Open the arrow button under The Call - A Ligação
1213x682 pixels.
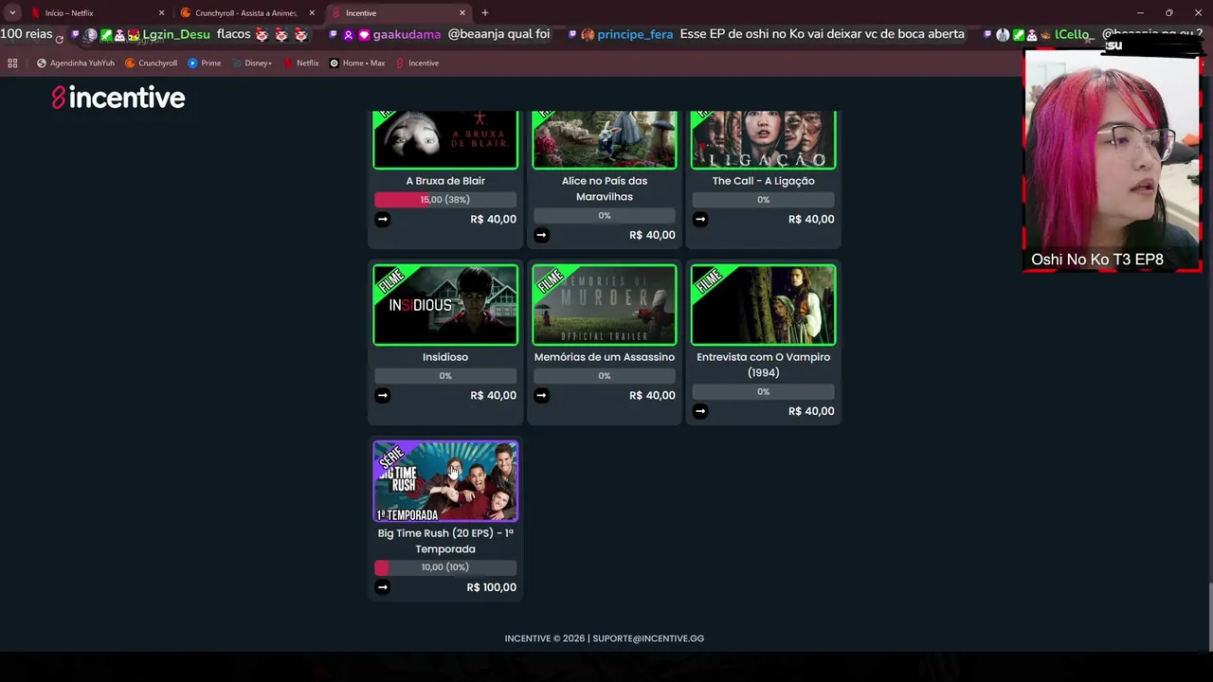700,219
